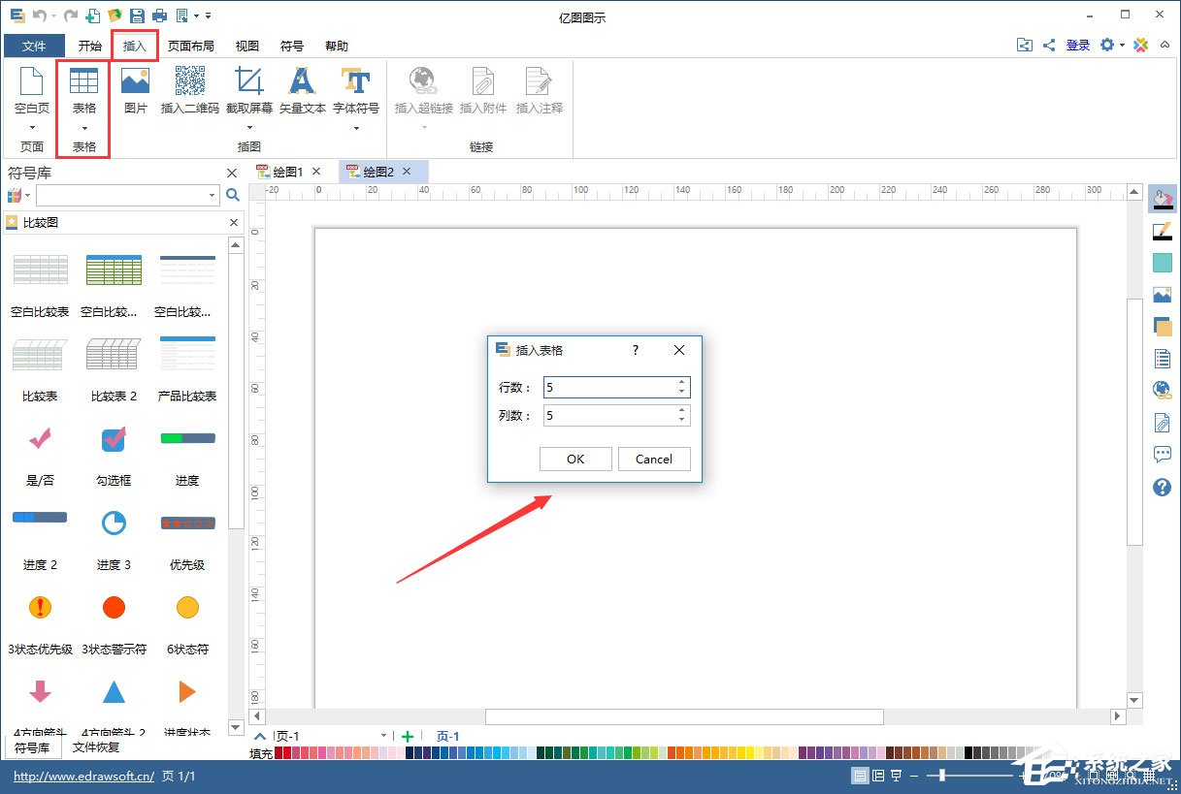Click Screen Capture (截取屏幕) tool

(249, 92)
